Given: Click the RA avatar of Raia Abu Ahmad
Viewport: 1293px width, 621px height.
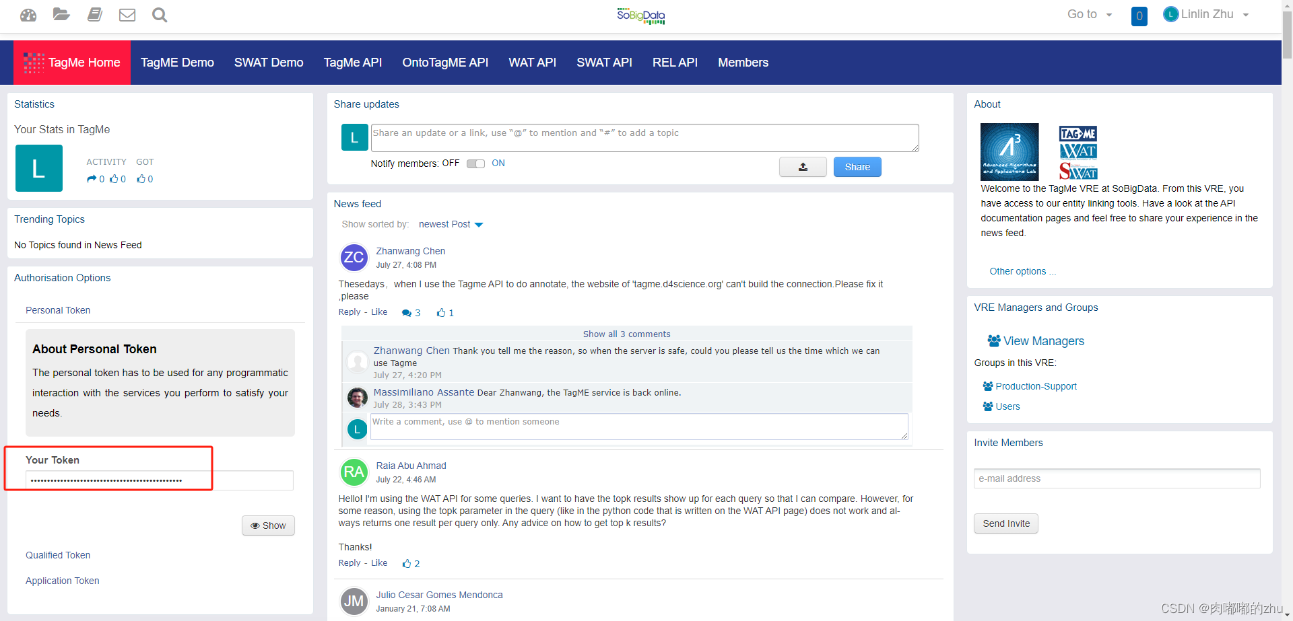Looking at the screenshot, I should point(354,472).
